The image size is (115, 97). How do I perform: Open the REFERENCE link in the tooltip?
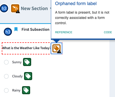pos(64,32)
